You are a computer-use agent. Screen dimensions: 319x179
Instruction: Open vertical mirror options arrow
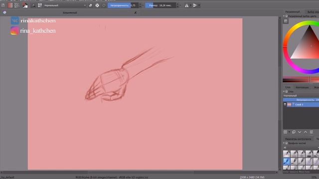pyautogui.click(x=199, y=5)
